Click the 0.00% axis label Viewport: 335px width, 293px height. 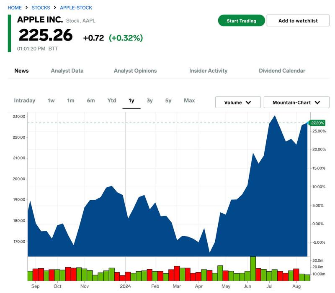[x=318, y=224]
